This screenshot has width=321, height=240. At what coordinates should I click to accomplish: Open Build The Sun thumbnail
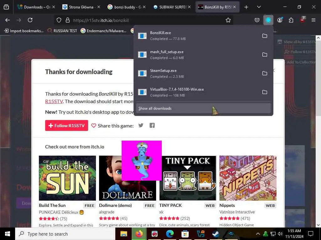(x=67, y=178)
